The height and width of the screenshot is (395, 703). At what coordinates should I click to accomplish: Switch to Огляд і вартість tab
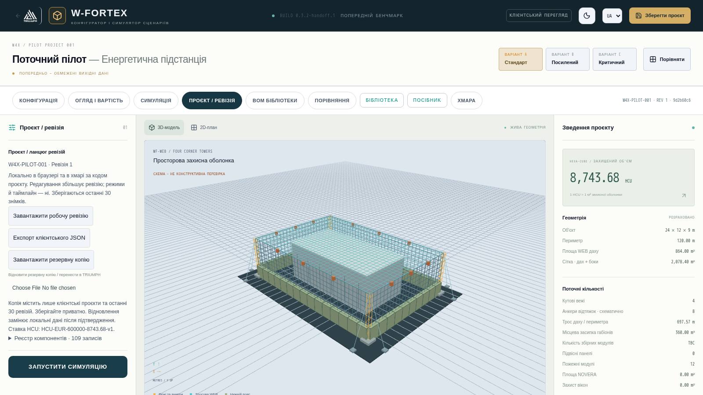[99, 101]
